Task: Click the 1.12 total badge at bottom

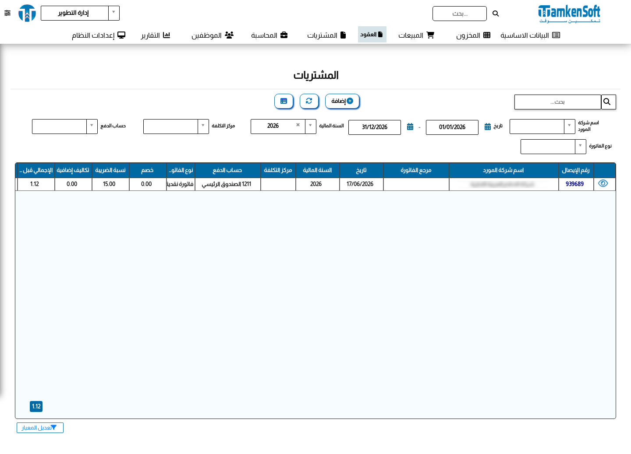Action: tap(36, 406)
